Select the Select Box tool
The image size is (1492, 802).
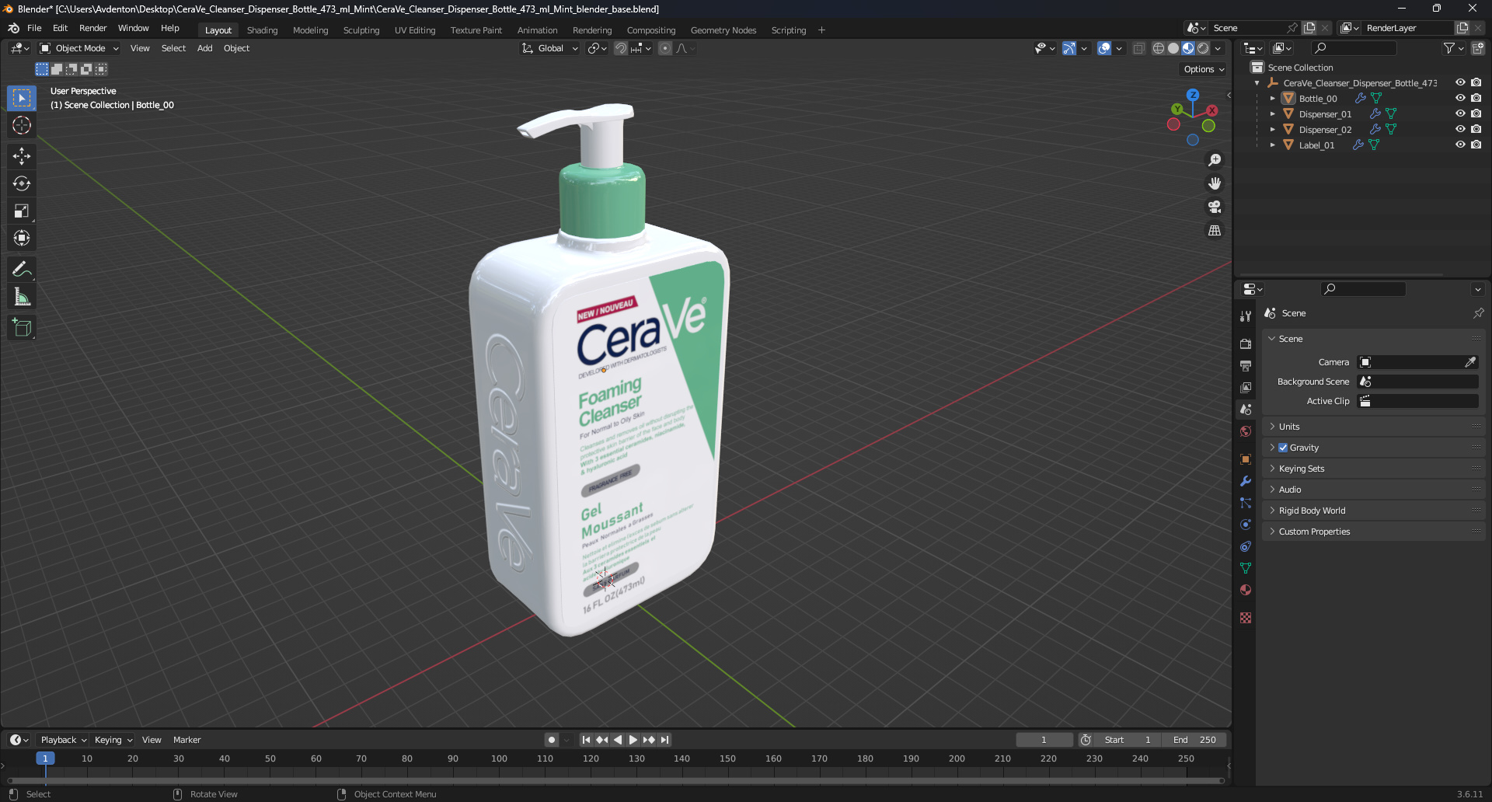tap(22, 98)
